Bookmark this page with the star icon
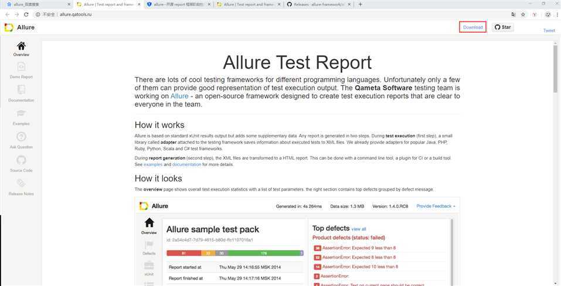The width and height of the screenshot is (561, 286). pos(523,15)
